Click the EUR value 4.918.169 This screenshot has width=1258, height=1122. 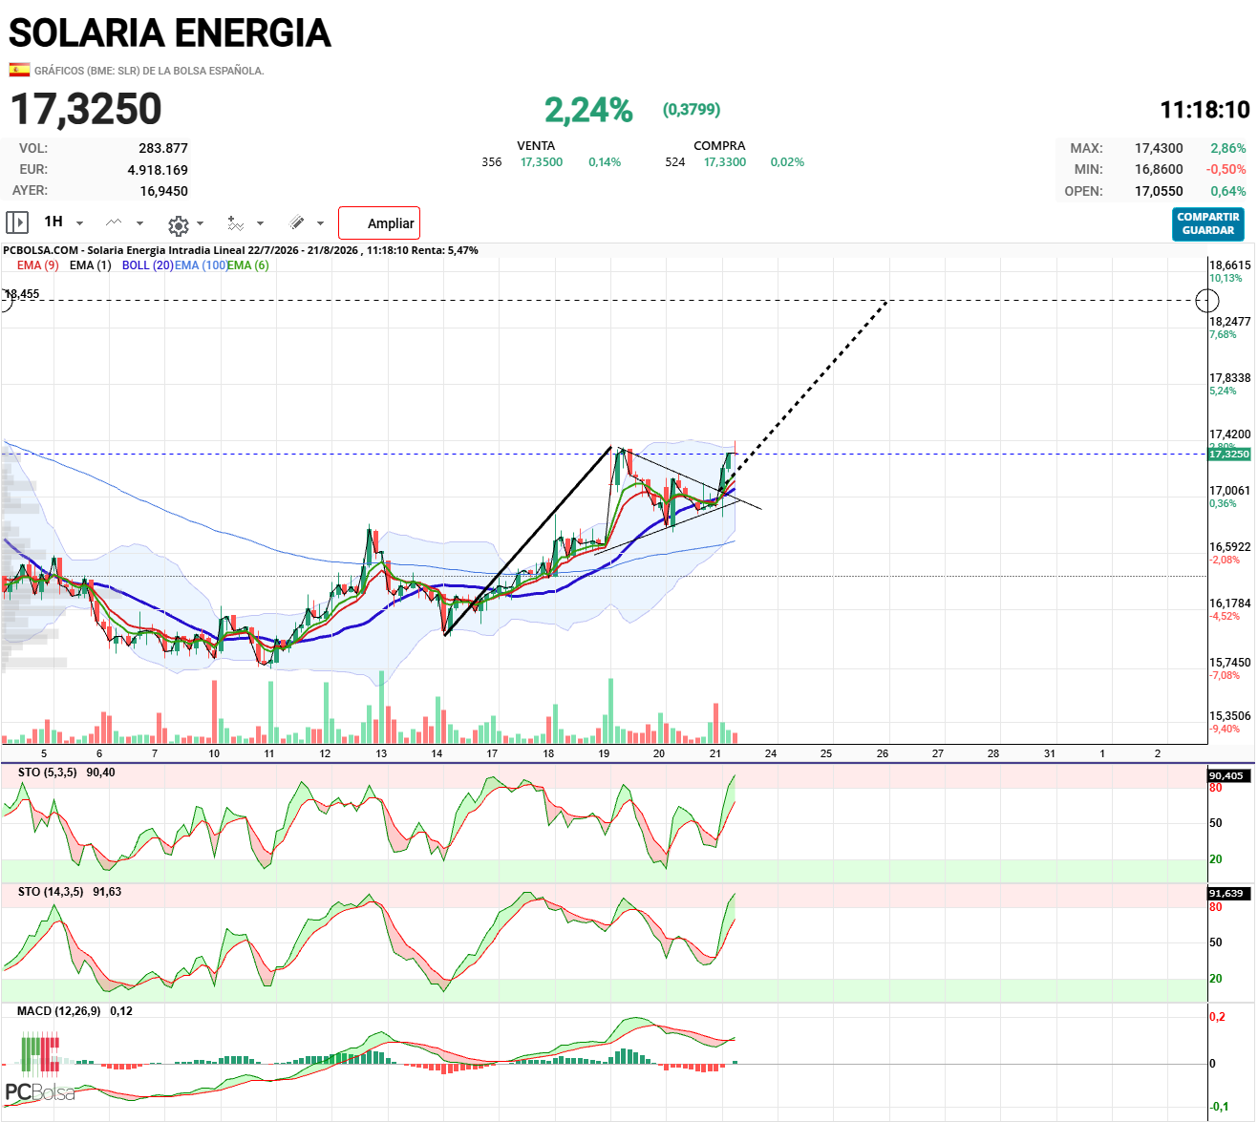[x=158, y=170]
